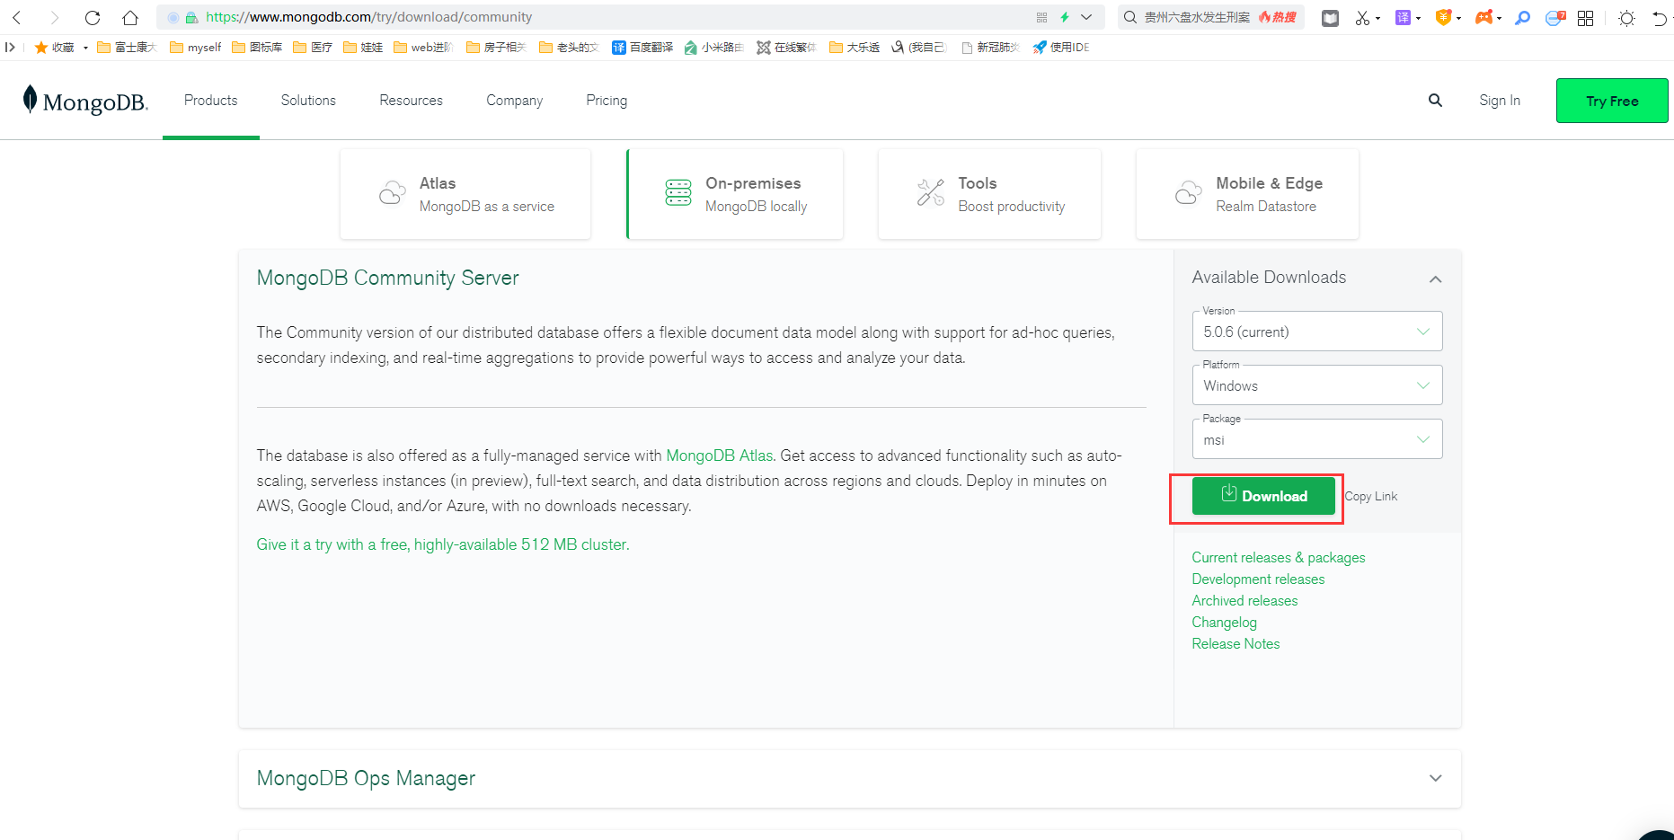
Task: Click the MongoDB site search magnifier
Action: click(x=1435, y=101)
